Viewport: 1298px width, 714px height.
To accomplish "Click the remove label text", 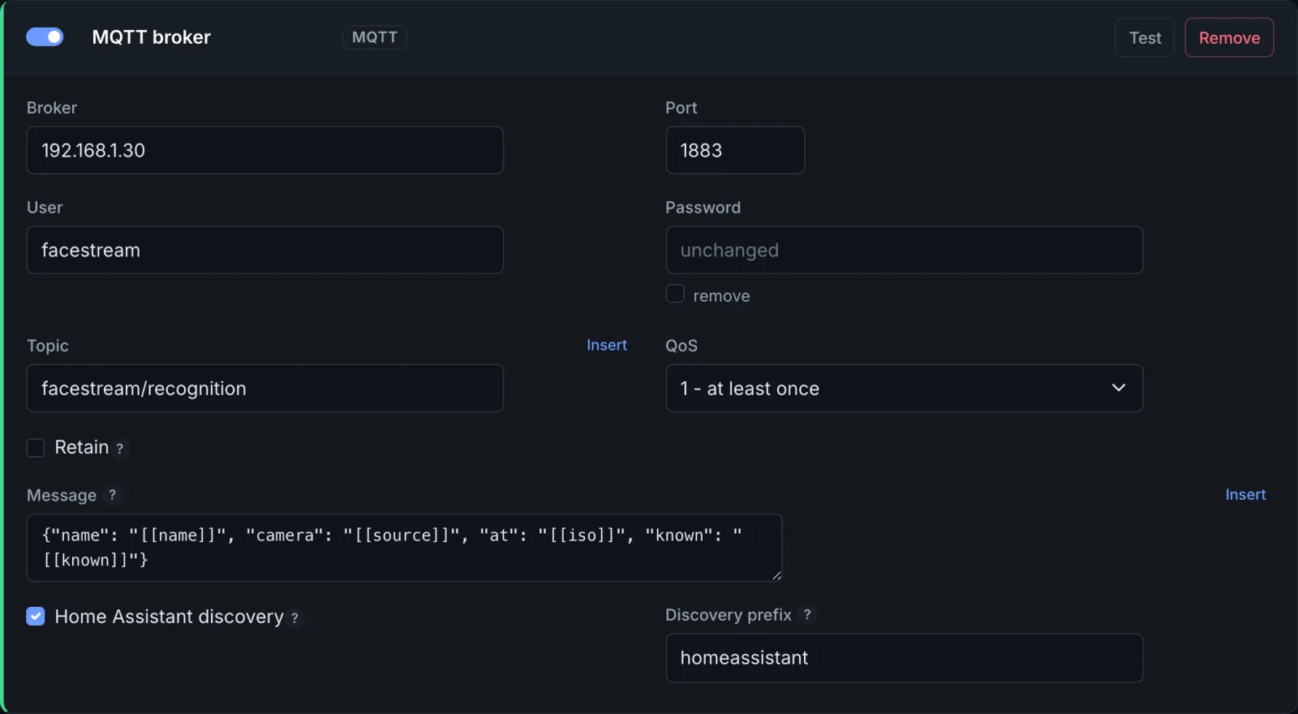I will pos(721,296).
